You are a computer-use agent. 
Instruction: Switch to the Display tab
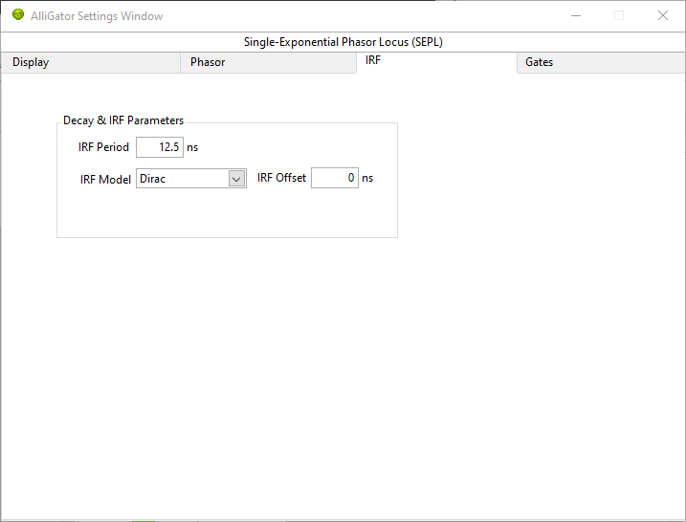tap(91, 62)
